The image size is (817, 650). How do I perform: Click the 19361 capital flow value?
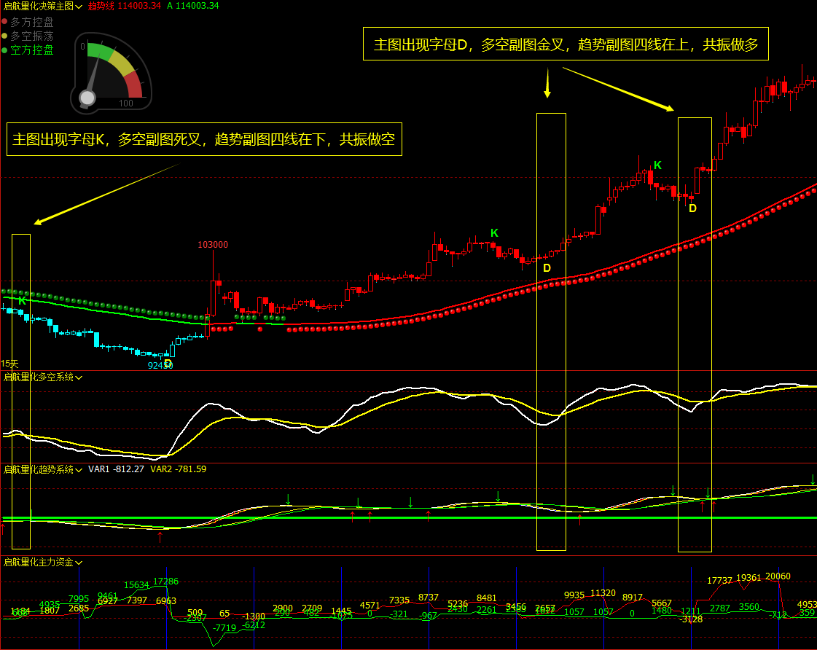pos(748,578)
